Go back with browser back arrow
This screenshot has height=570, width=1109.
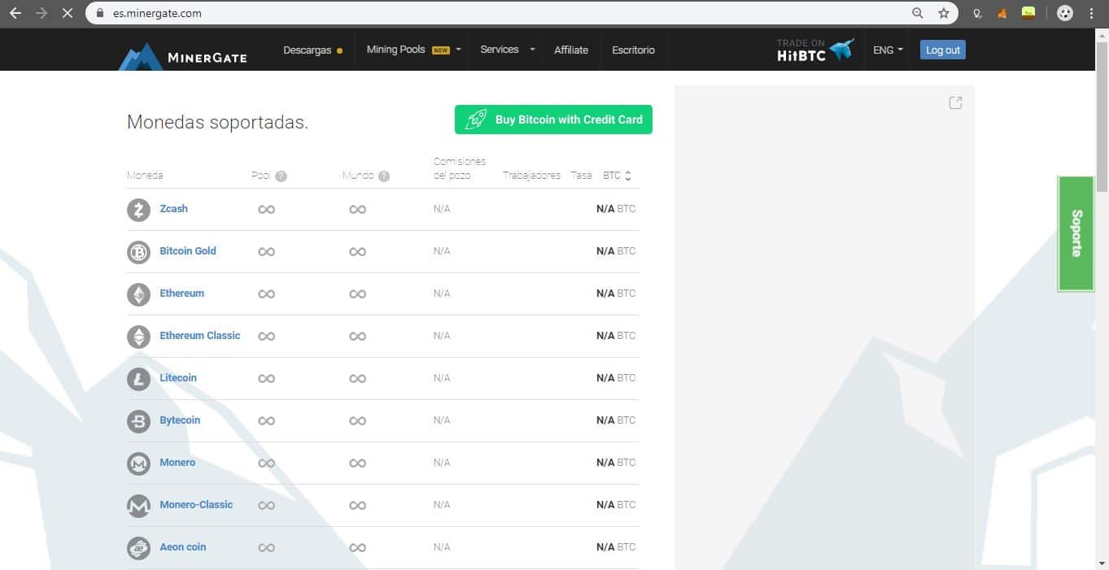pyautogui.click(x=15, y=13)
